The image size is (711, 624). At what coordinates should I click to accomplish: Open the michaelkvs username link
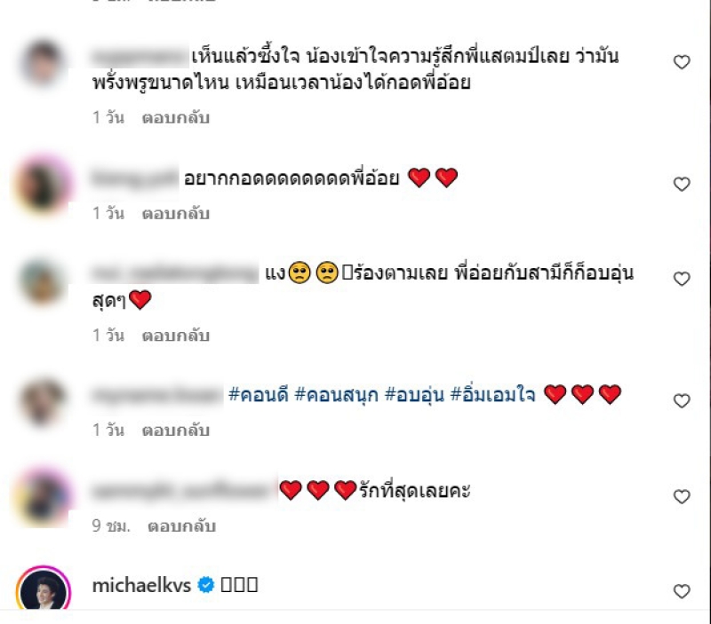[141, 585]
